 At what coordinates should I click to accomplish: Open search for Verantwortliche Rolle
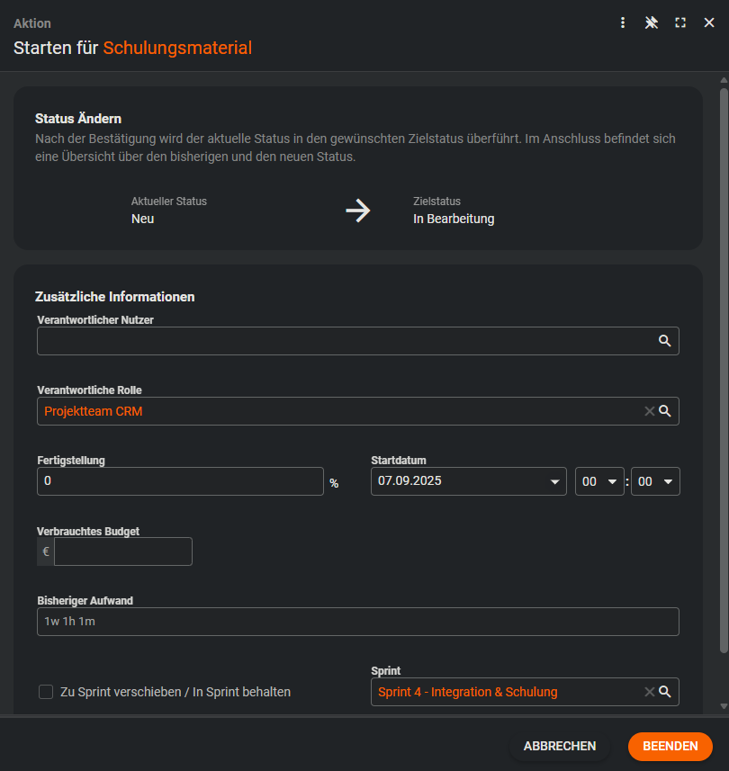[665, 411]
